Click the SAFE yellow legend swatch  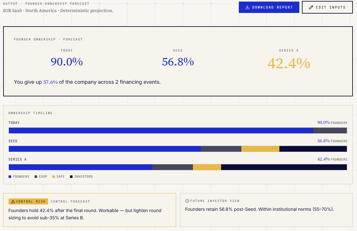pyautogui.click(x=54, y=176)
